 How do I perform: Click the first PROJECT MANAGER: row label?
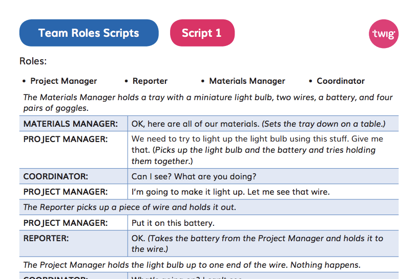click(x=66, y=139)
